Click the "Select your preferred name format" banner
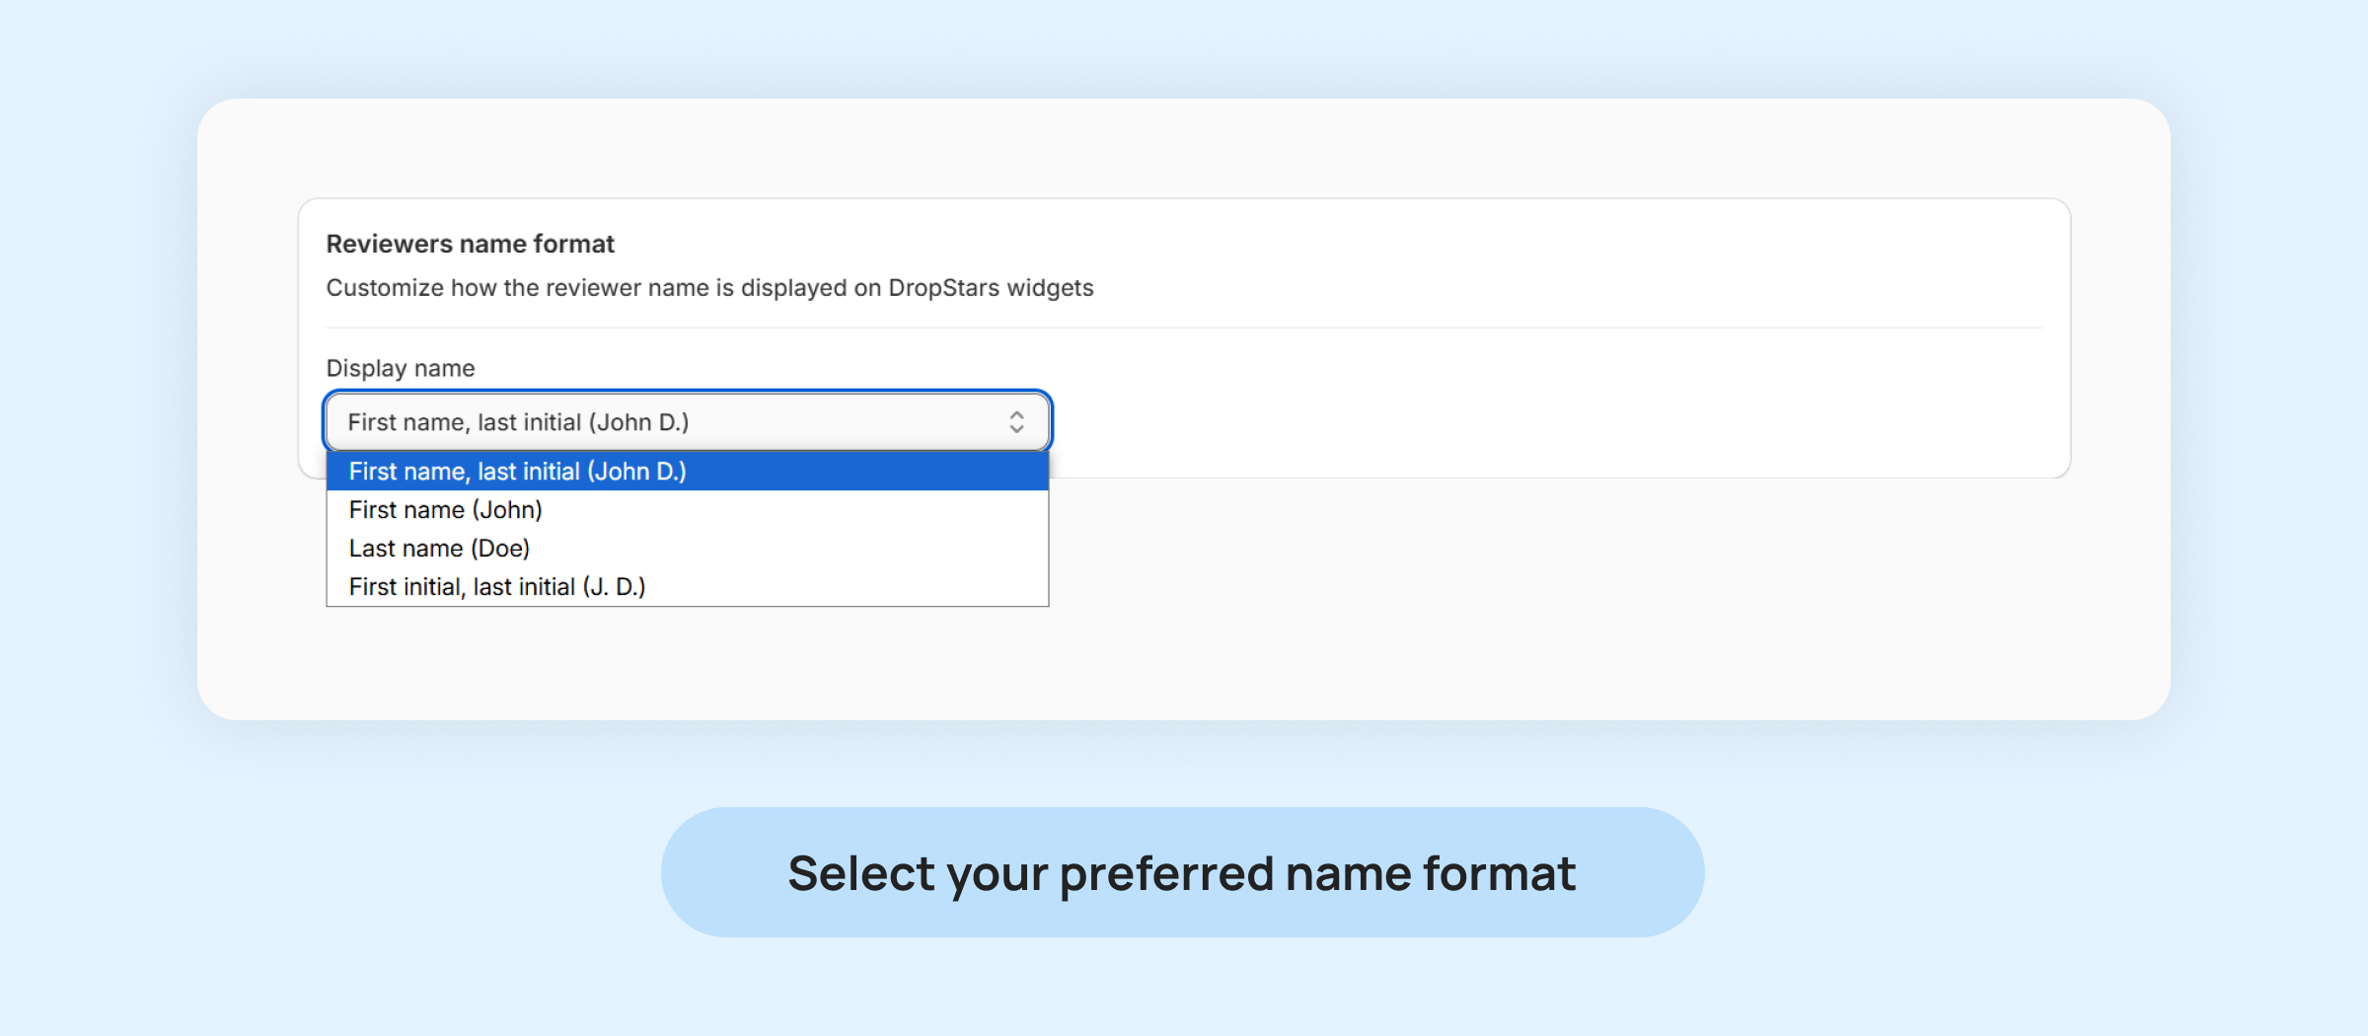 (1182, 873)
